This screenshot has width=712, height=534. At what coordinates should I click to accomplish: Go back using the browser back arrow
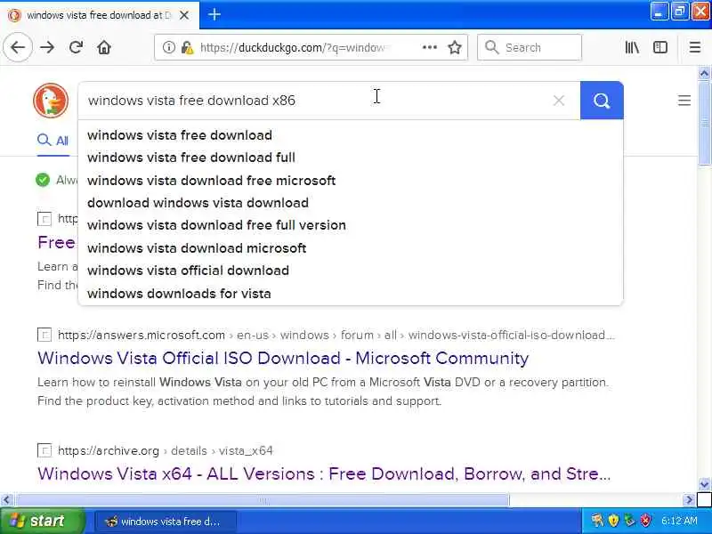click(18, 47)
